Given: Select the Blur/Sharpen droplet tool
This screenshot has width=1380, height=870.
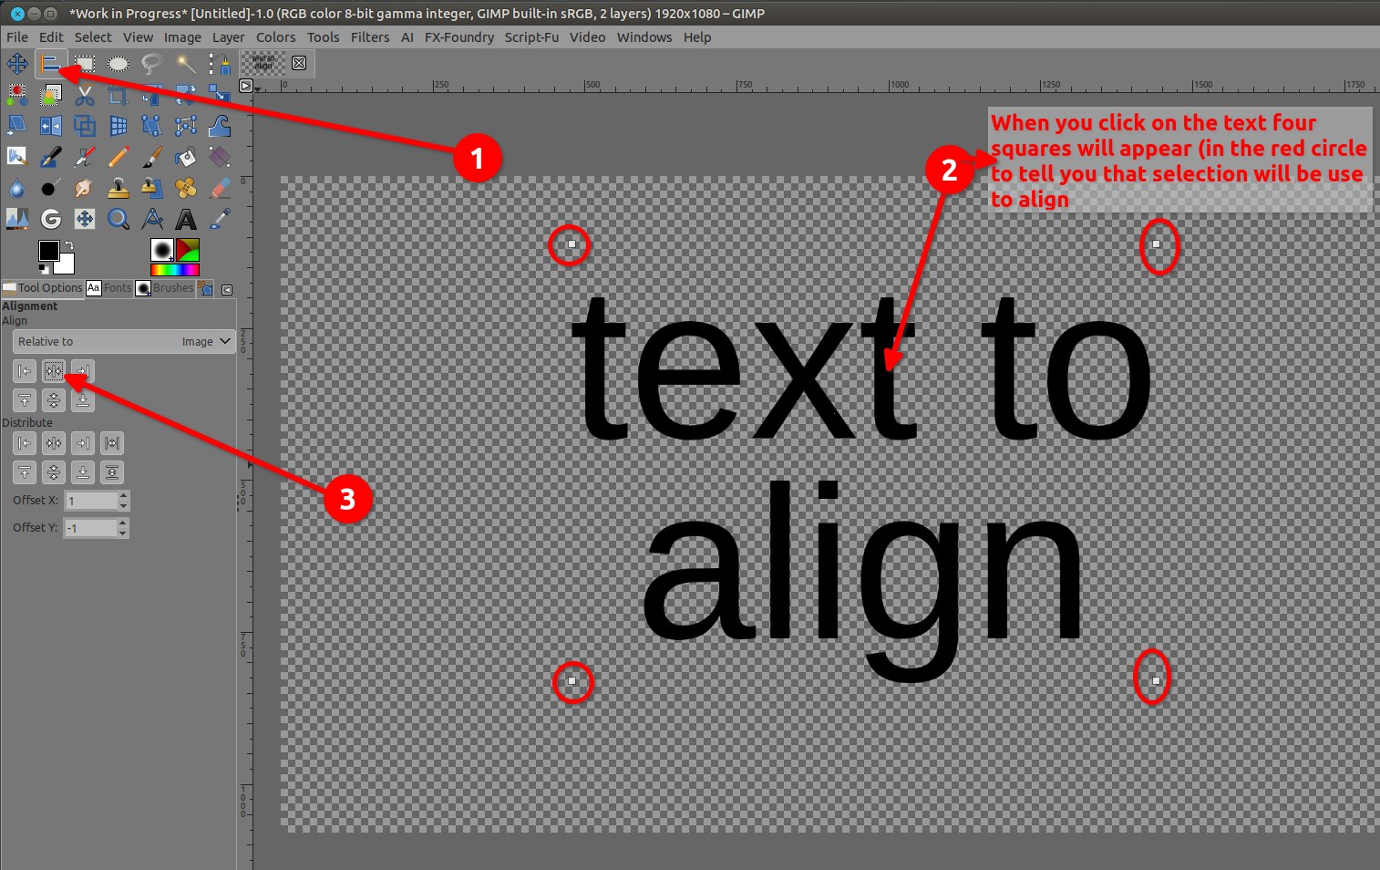Looking at the screenshot, I should 17,188.
